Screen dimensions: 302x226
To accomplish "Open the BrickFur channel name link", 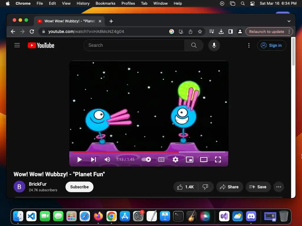I will (37, 184).
